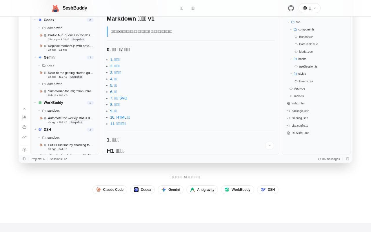Viewport: 371px width, 232px height.
Task: Collapse the styles folder
Action: pos(291,74)
